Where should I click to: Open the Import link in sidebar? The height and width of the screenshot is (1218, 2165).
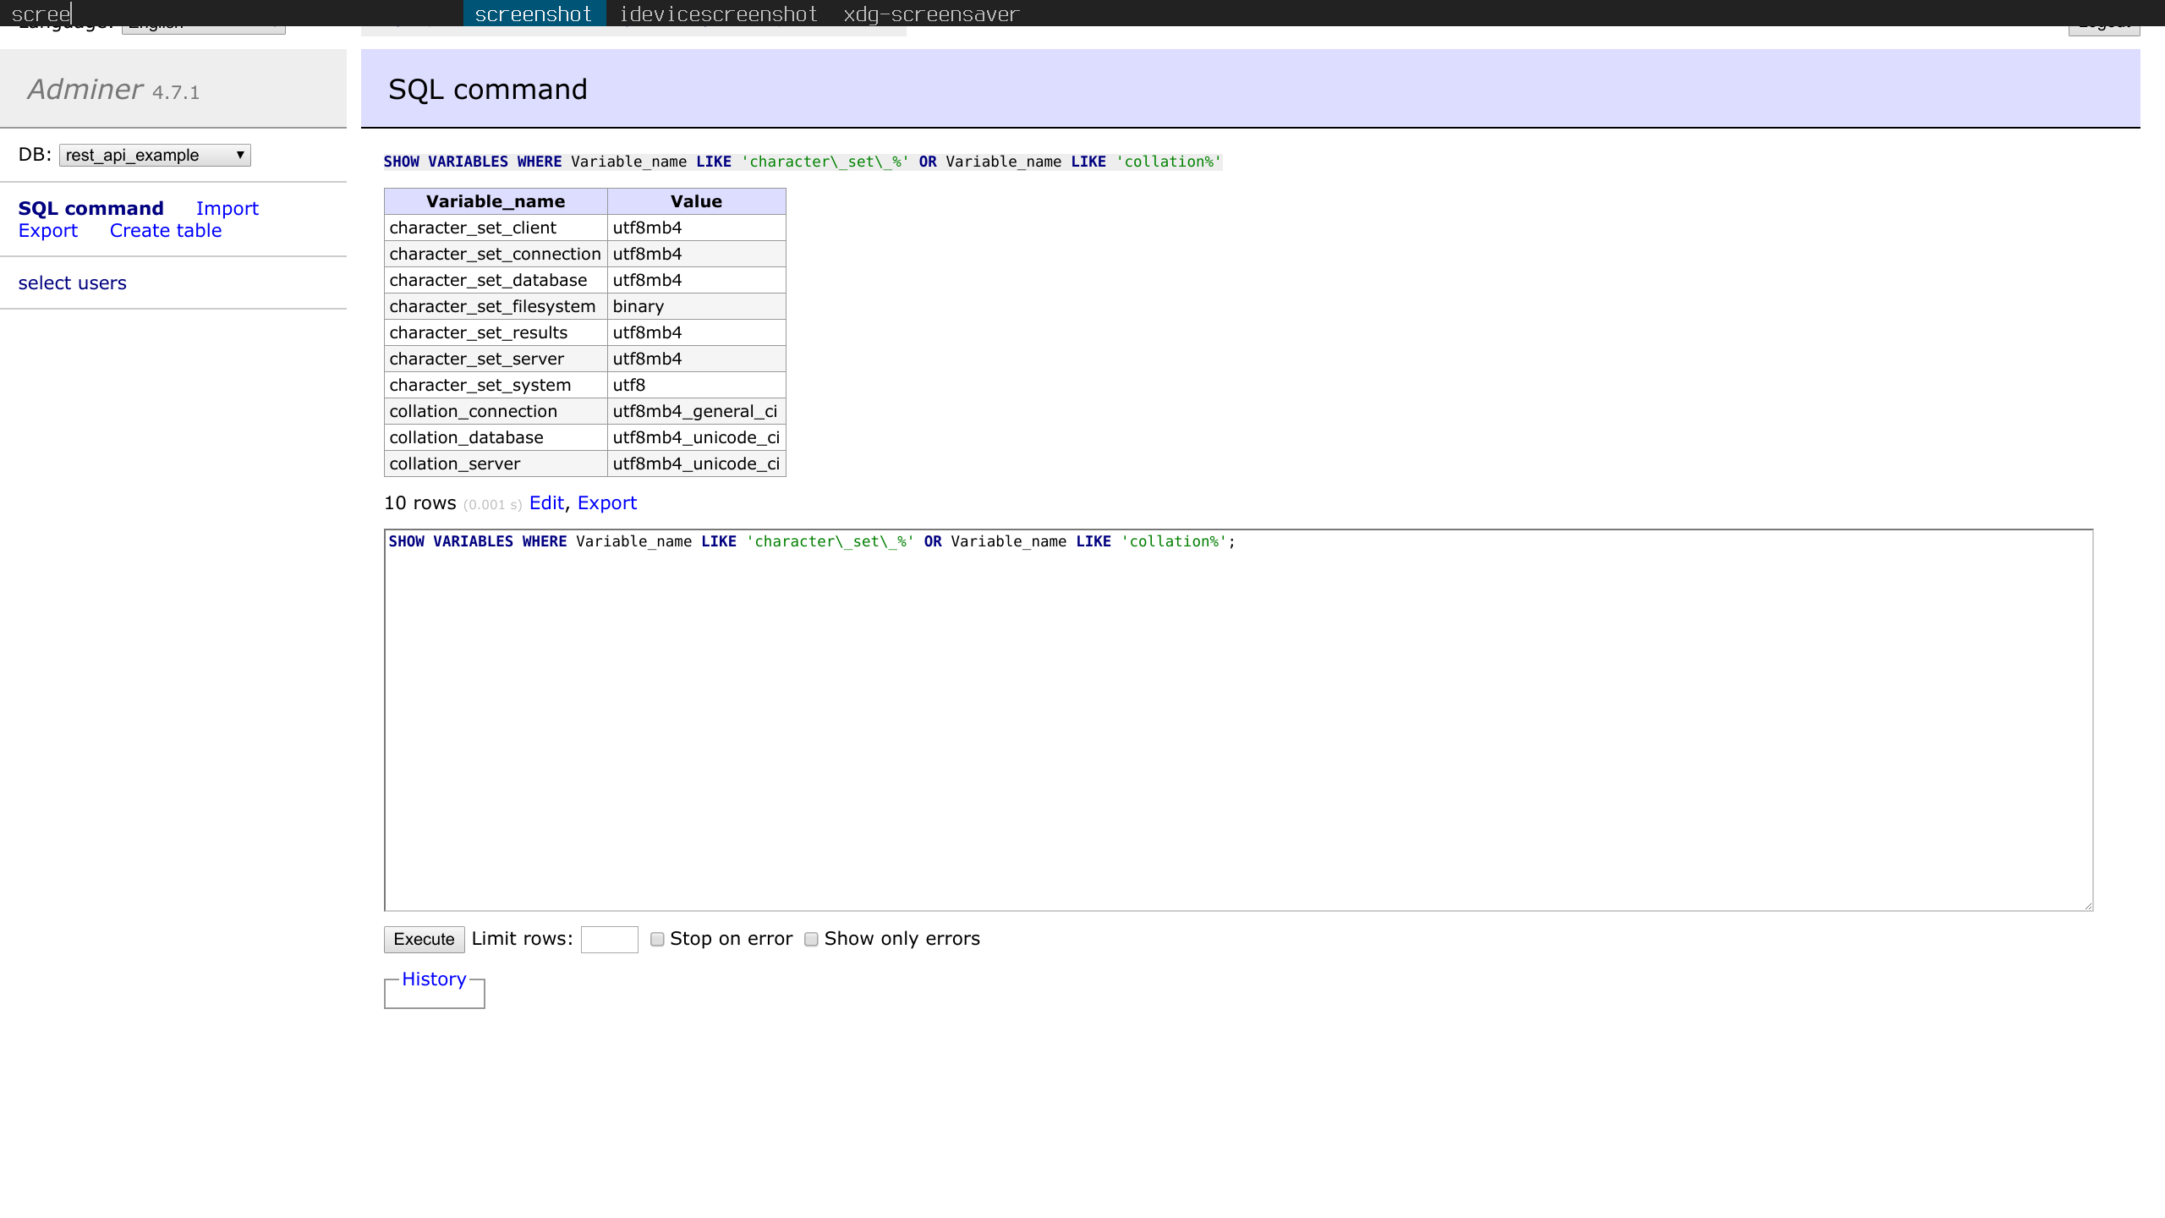227,208
